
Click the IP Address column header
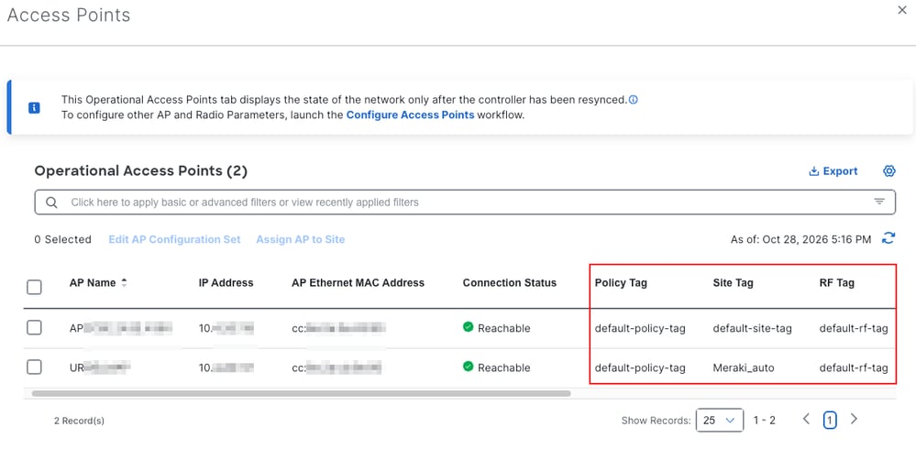(226, 282)
